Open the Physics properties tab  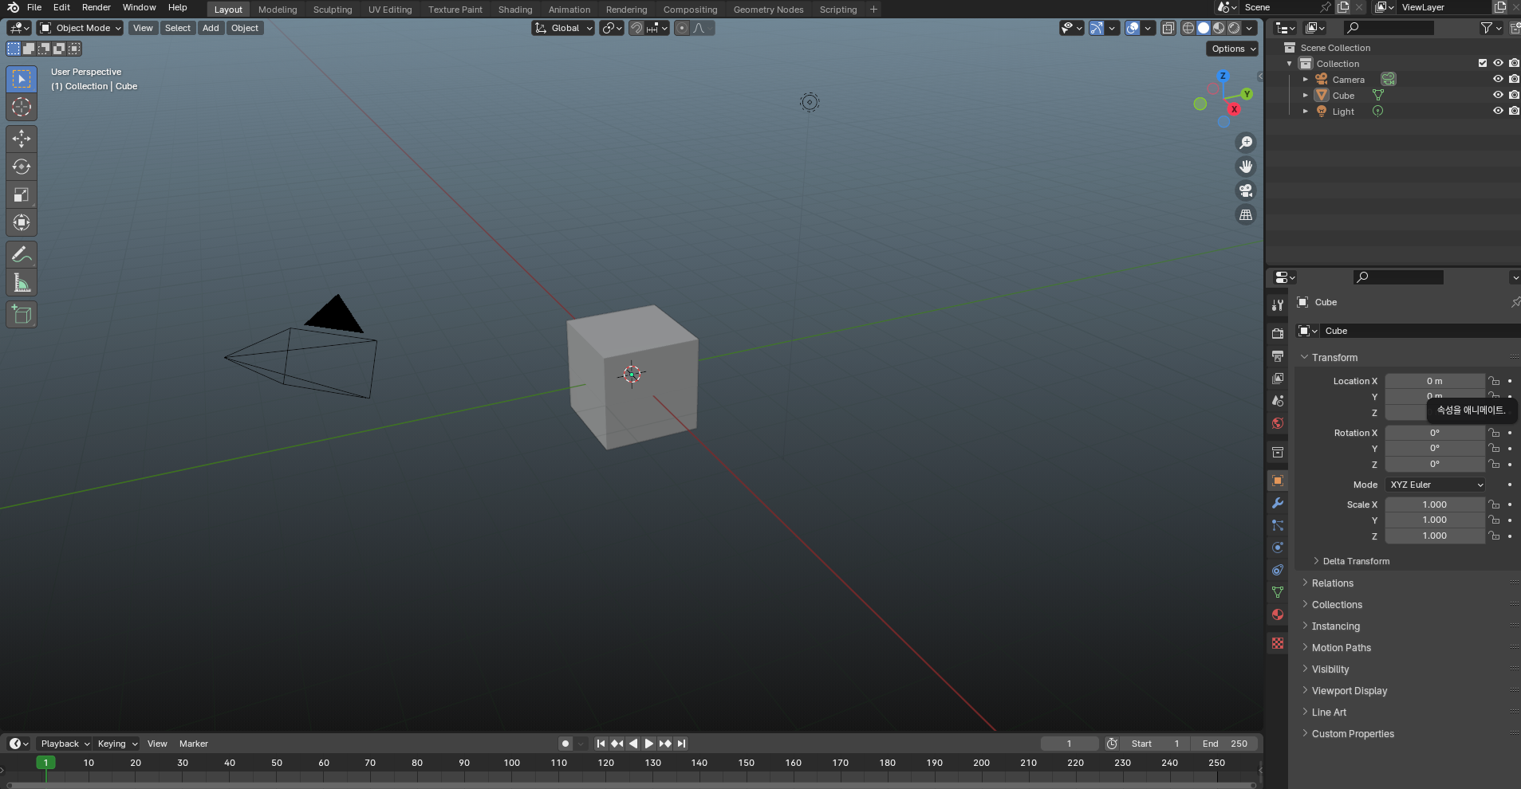pos(1278,548)
